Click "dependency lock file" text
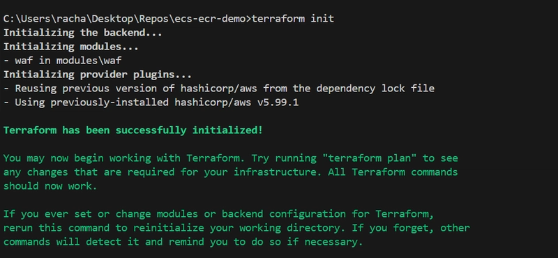This screenshot has height=258, width=558. [x=375, y=89]
